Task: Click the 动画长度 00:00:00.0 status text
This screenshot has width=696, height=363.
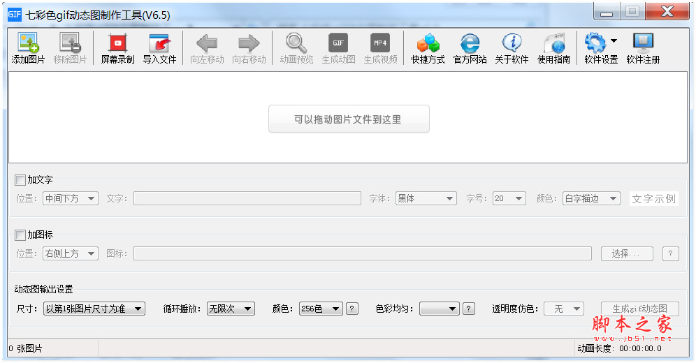Action: [x=620, y=348]
